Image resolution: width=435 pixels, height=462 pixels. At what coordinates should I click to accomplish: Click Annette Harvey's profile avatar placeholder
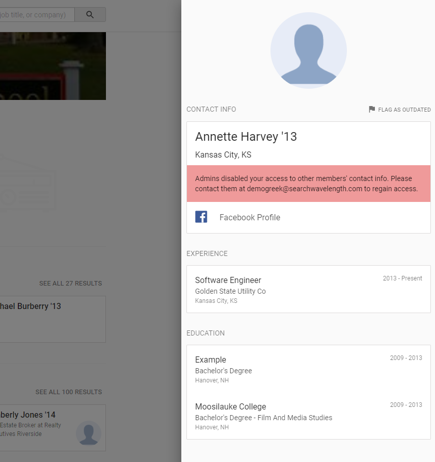click(308, 51)
